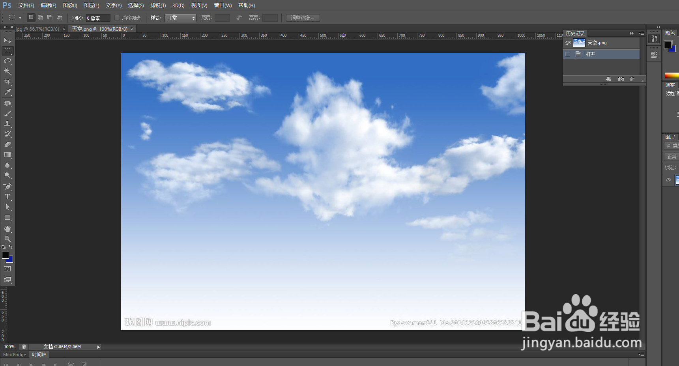Toggle Quick Mask mode
This screenshot has width=679, height=366.
pyautogui.click(x=7, y=269)
